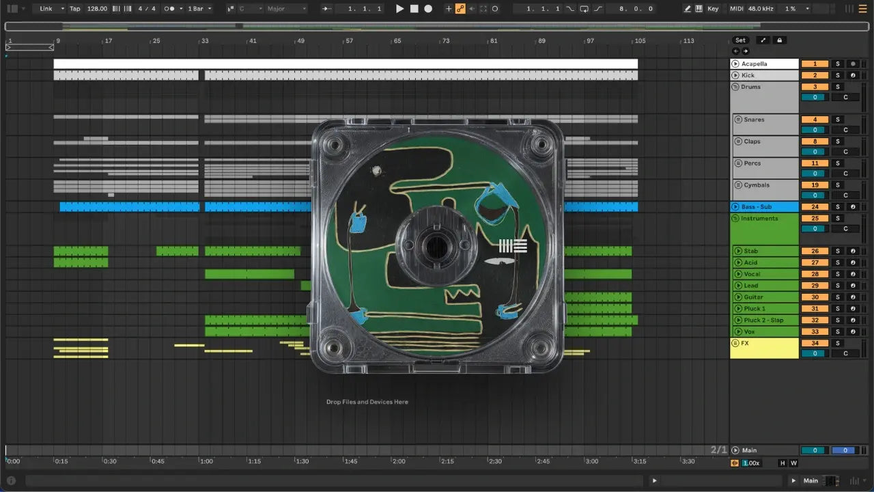Select the Vox track header
Viewport: 874px width, 492px height.
pos(765,332)
